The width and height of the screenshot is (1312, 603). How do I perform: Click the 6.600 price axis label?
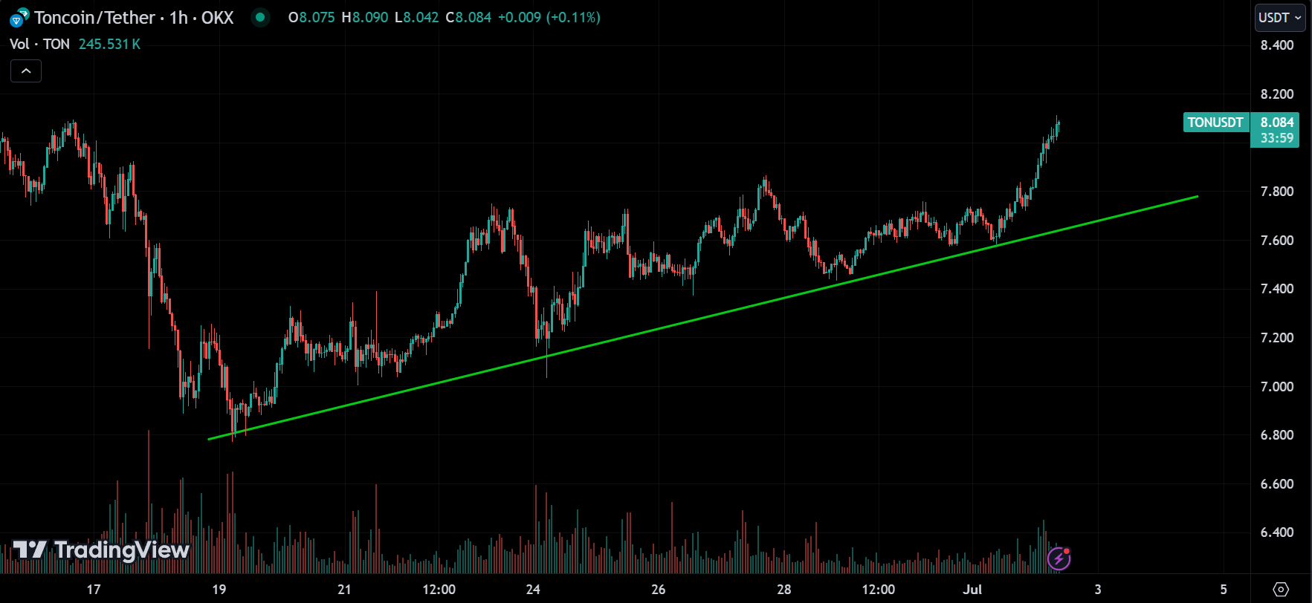coord(1277,484)
